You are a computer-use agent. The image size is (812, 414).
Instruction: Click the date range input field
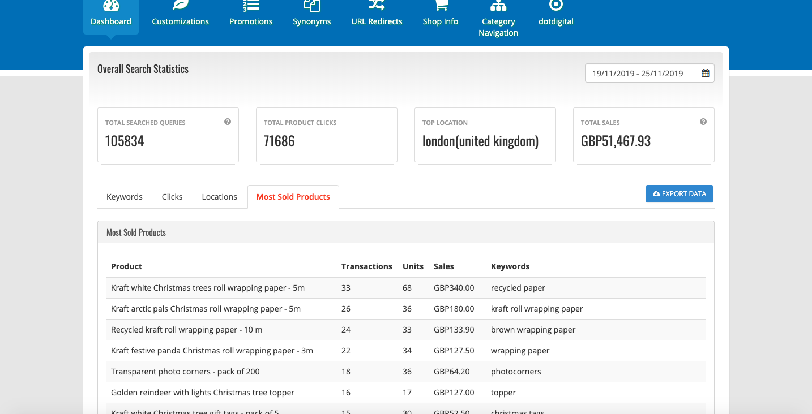coord(649,73)
